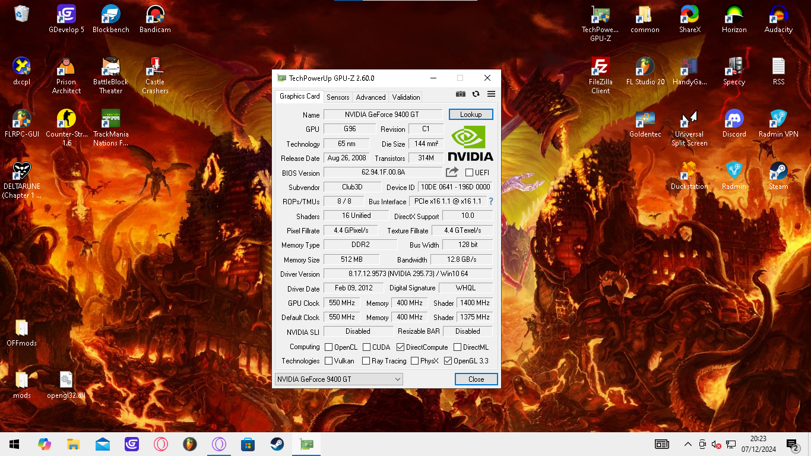811x456 pixels.
Task: Open Mail app from taskbar
Action: click(102, 444)
